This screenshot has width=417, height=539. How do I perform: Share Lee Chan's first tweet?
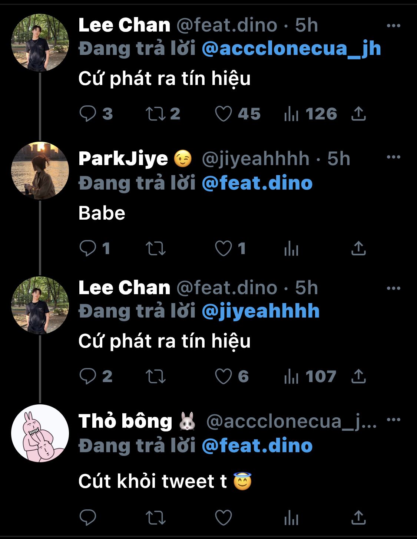point(358,114)
